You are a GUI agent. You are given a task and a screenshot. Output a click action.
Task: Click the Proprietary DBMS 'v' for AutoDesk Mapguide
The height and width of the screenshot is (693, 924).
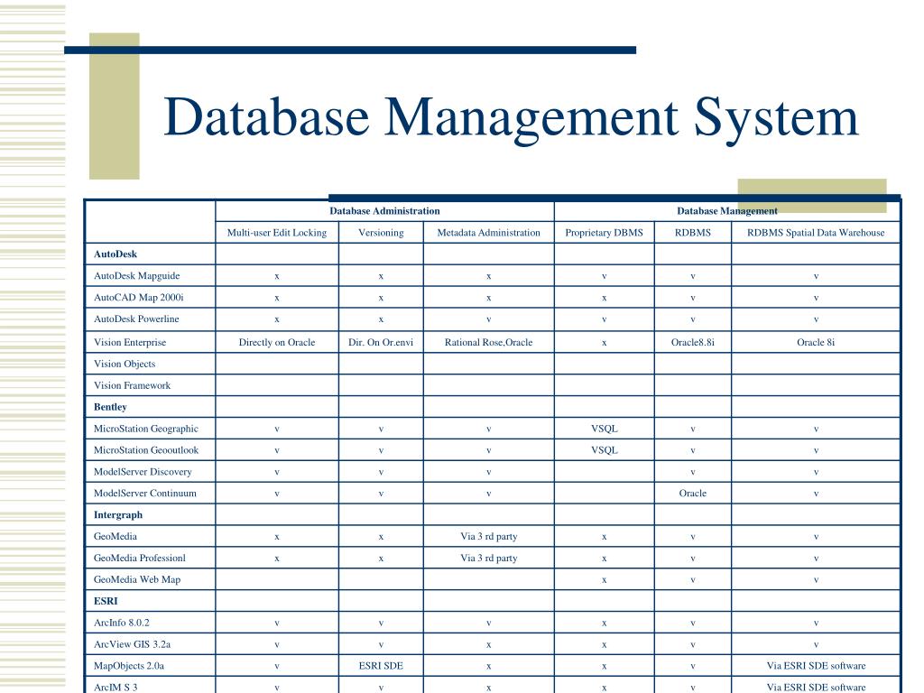coord(604,276)
